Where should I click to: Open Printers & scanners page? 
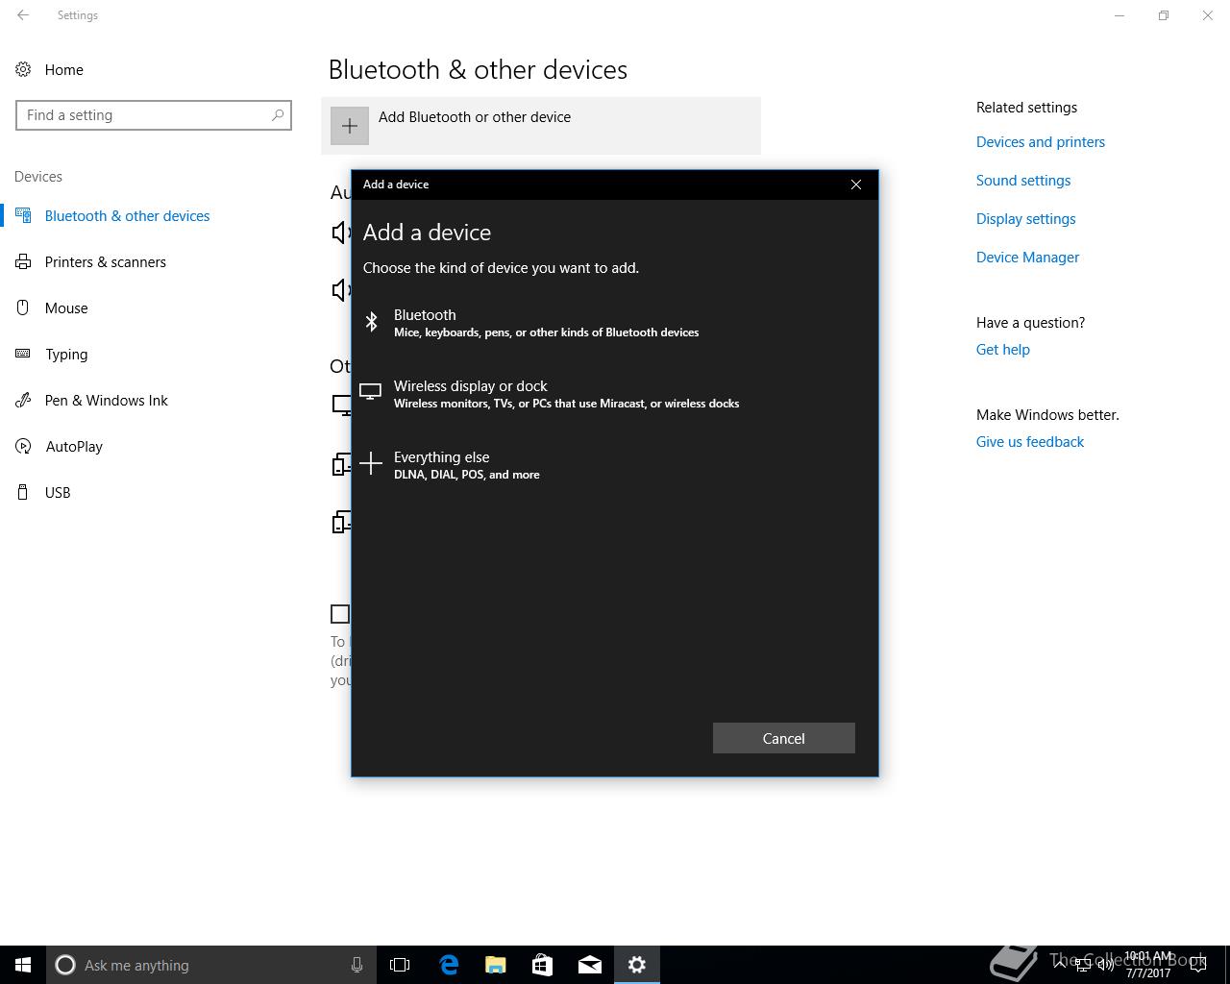tap(106, 261)
